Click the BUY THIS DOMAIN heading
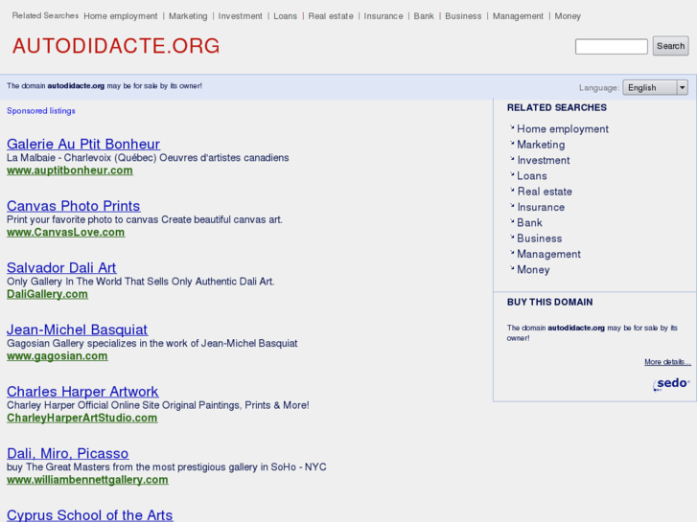The image size is (697, 522). [x=549, y=302]
